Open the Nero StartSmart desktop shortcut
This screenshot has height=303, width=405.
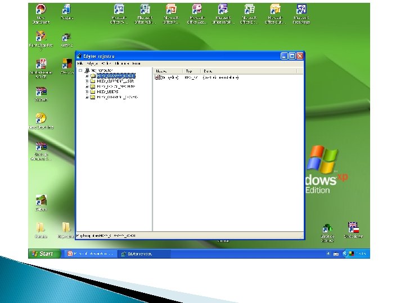coord(40,10)
